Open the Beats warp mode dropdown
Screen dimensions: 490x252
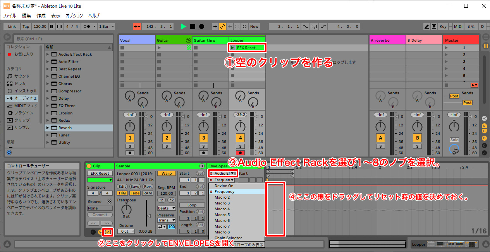click(167, 208)
